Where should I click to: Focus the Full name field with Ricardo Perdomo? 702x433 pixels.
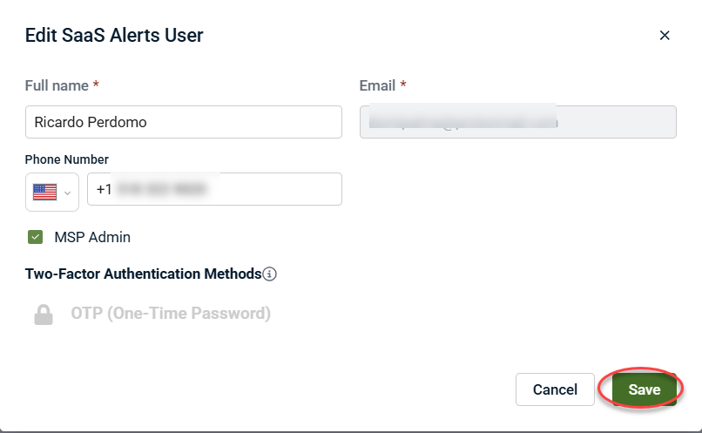click(183, 122)
